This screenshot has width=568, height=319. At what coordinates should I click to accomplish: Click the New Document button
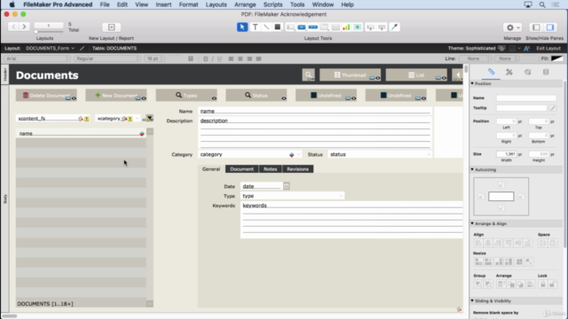(116, 96)
